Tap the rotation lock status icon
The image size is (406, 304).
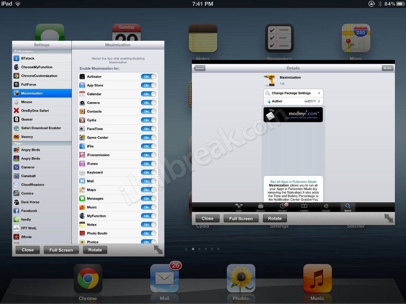click(372, 4)
